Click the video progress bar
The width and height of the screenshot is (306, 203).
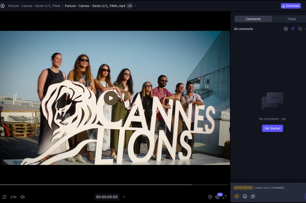(x=114, y=185)
